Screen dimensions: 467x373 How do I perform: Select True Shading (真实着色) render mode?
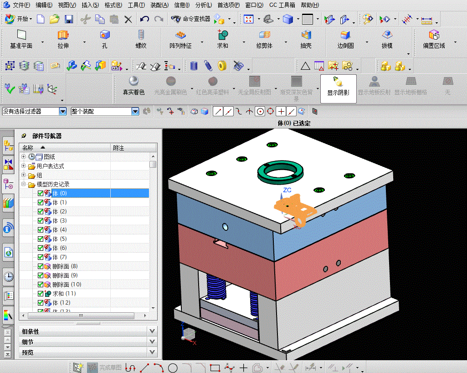134,86
